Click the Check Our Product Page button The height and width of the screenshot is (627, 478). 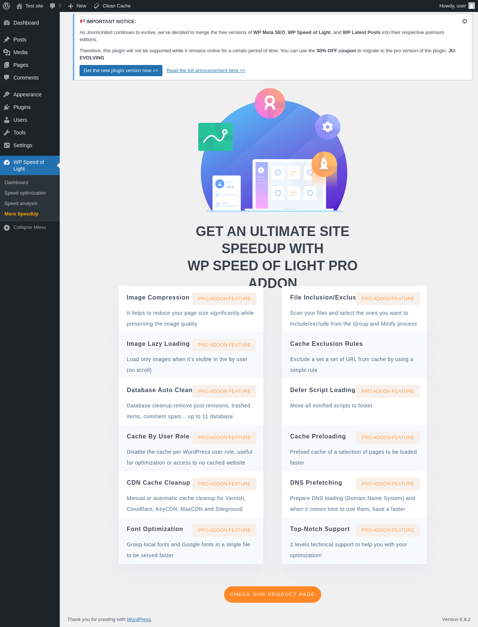click(x=273, y=595)
